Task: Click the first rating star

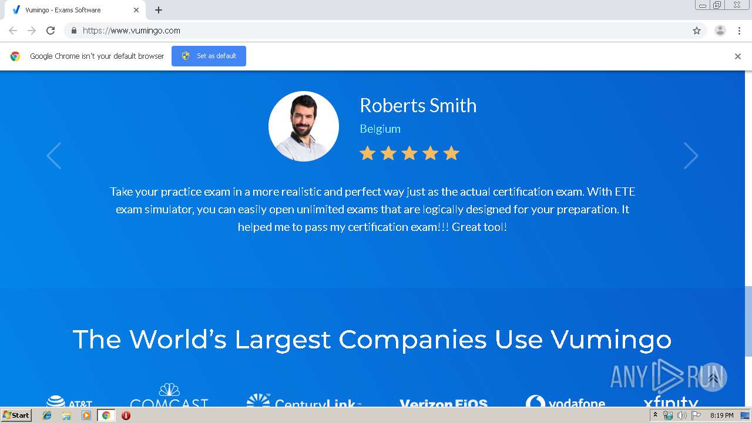Action: [x=368, y=153]
